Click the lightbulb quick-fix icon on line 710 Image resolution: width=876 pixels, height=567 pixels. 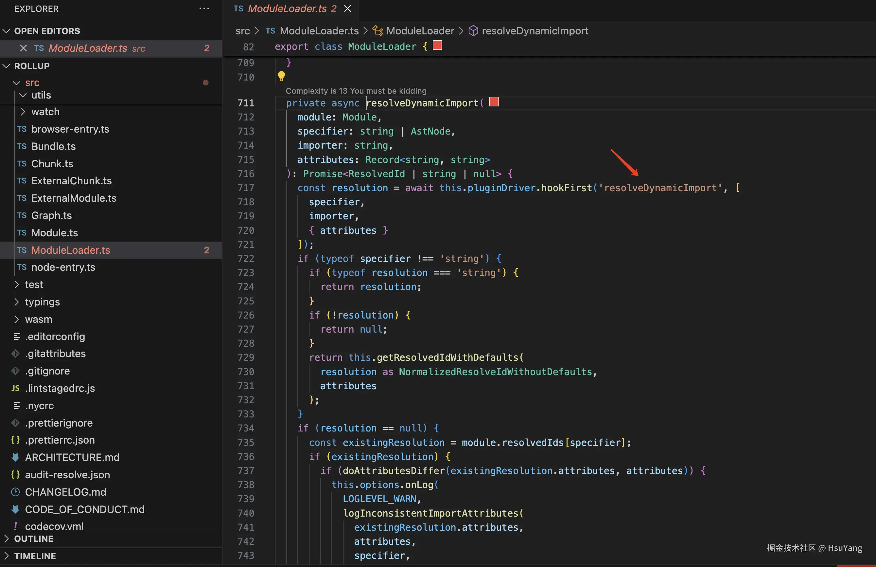click(281, 76)
